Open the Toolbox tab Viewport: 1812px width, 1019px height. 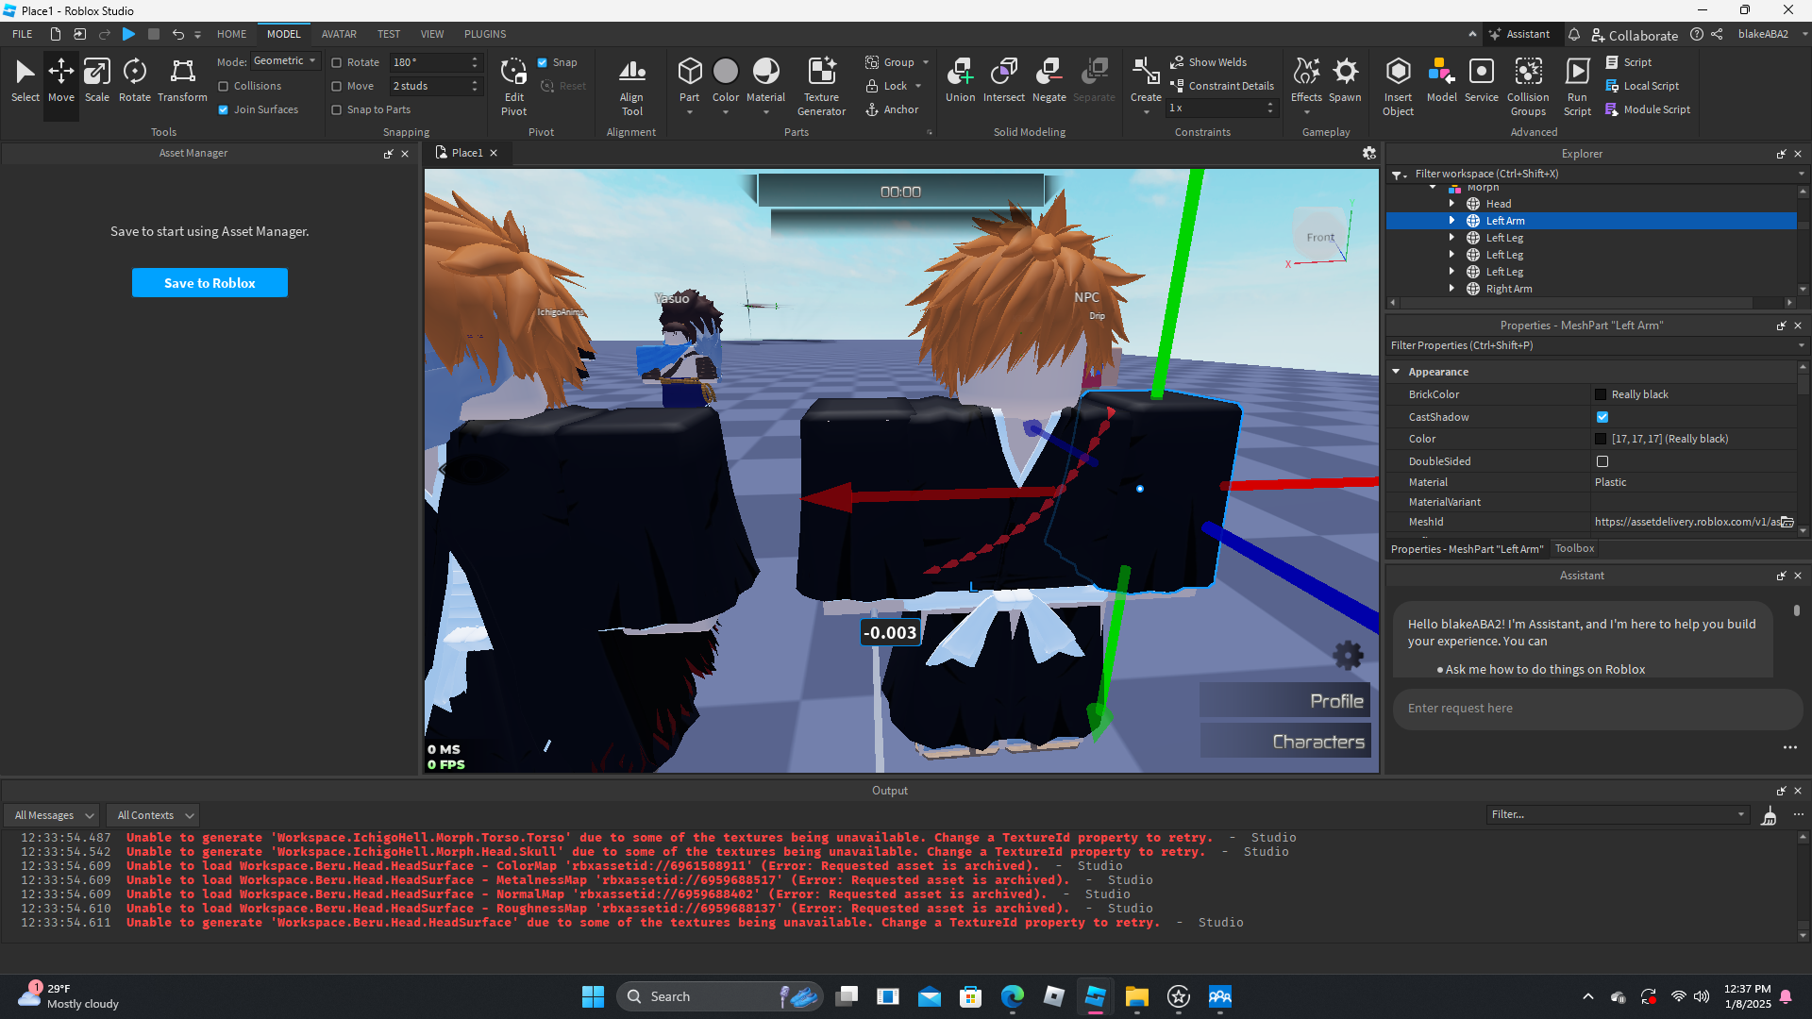pos(1574,548)
